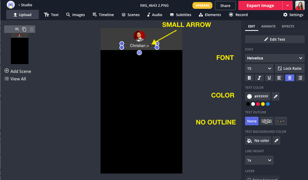Open the Timeline menu

click(x=103, y=15)
